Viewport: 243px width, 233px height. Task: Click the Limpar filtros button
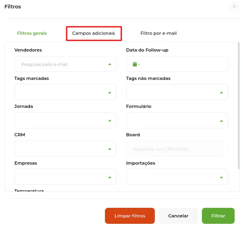point(130,216)
